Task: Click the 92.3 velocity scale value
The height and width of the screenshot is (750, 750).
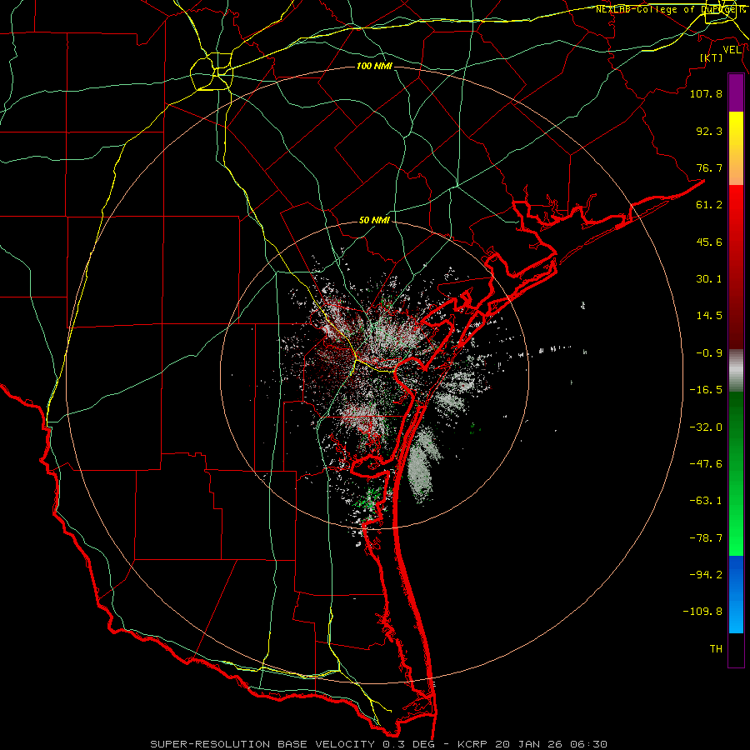Action: point(709,131)
